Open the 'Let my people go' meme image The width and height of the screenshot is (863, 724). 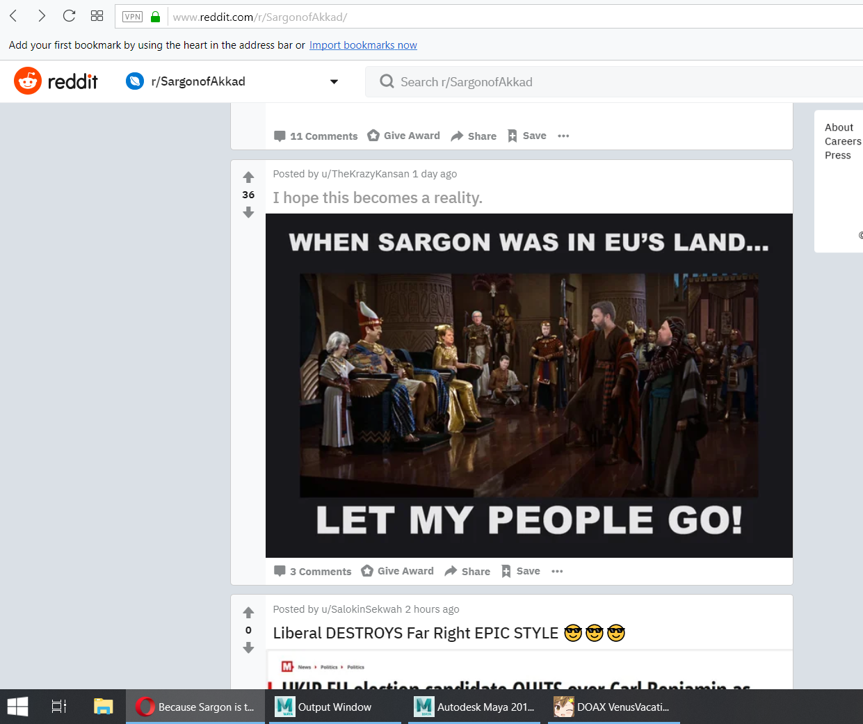529,385
